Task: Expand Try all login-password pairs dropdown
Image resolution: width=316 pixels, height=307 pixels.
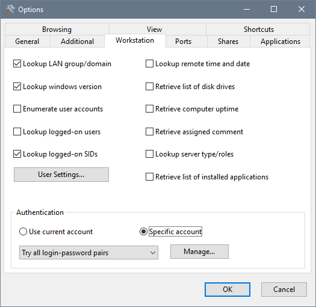Action: (x=88, y=253)
